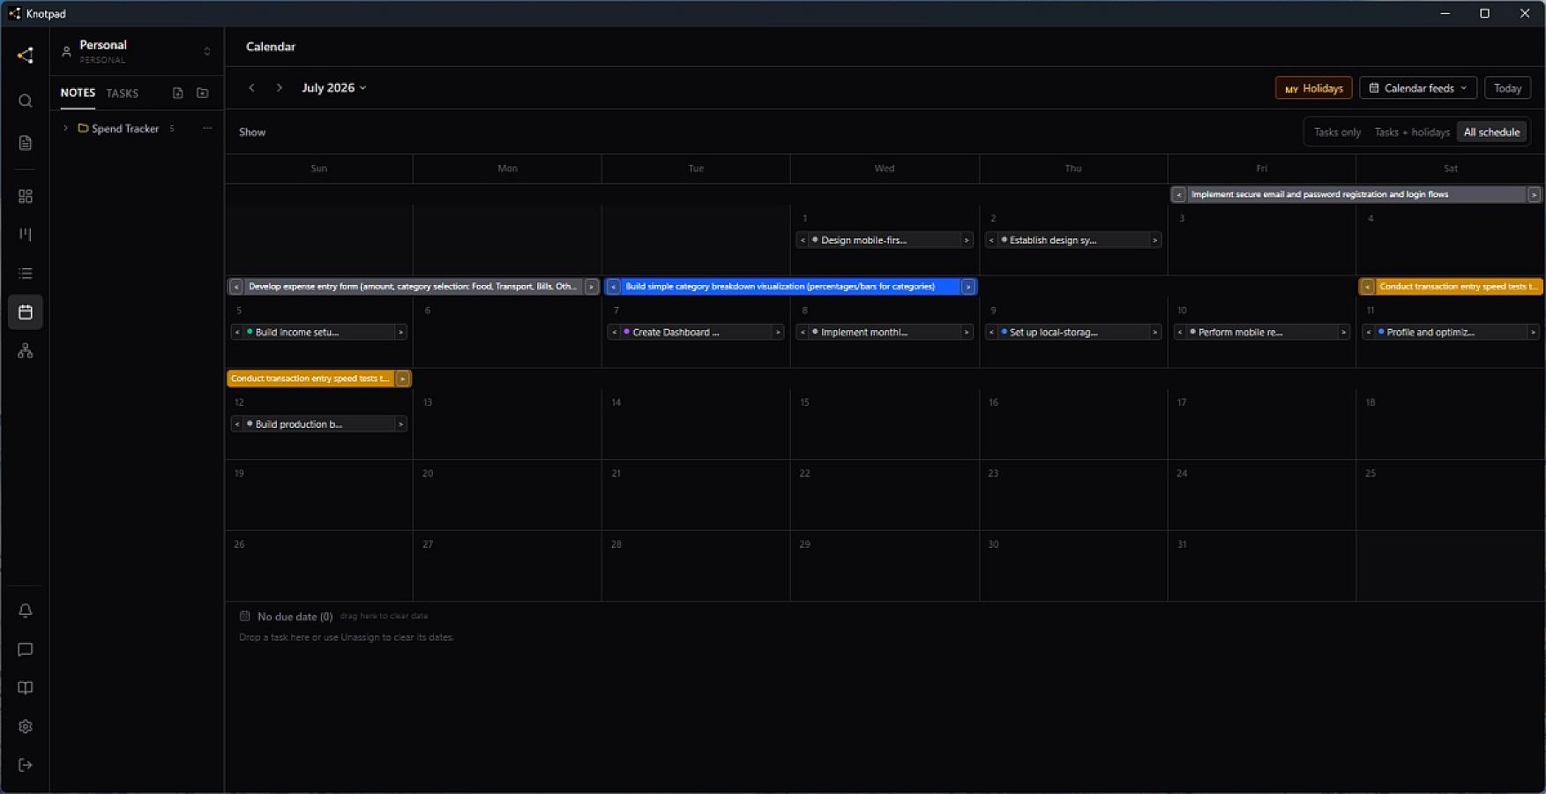Select the calendar icon in sidebar
Viewport: 1546px width, 794px height.
coord(26,312)
